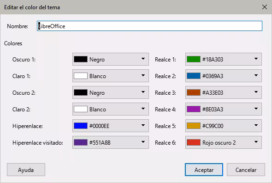Viewport: 272px width, 183px height.
Task: Click the blue #0000EE hyperlink swatch
Action: 81,126
